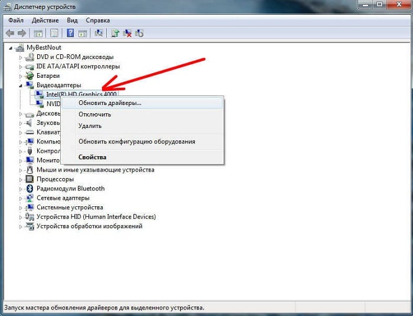This screenshot has width=413, height=316.
Task: Click the uninstall device red-X toolbar icon
Action: pyautogui.click(x=127, y=33)
